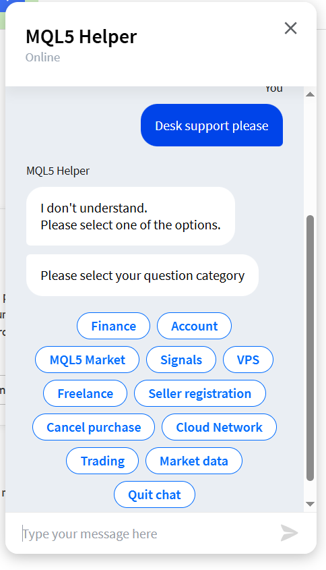The width and height of the screenshot is (326, 570).
Task: Click the scrollbar up arrow
Action: [310, 94]
